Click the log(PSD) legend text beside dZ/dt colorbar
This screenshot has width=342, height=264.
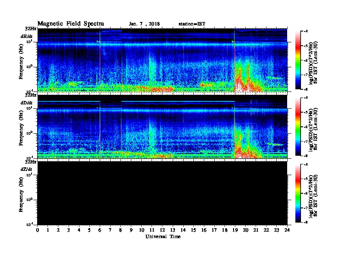pos(313,196)
